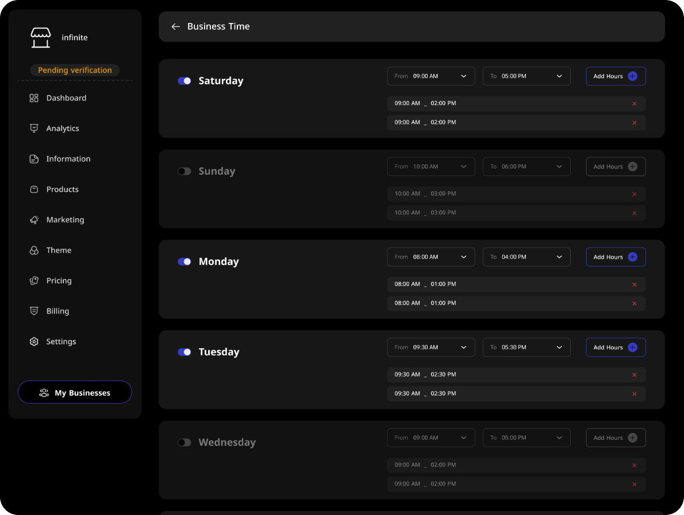684x515 pixels.
Task: Click Add Hours for Monday
Action: tap(616, 257)
